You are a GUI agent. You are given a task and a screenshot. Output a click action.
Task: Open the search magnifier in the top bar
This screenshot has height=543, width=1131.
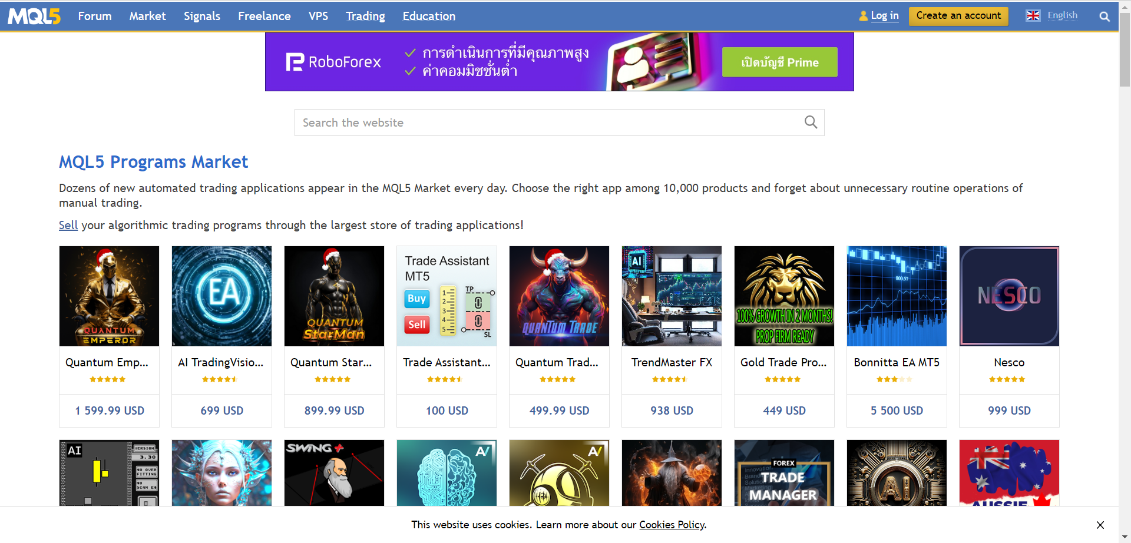[1104, 16]
